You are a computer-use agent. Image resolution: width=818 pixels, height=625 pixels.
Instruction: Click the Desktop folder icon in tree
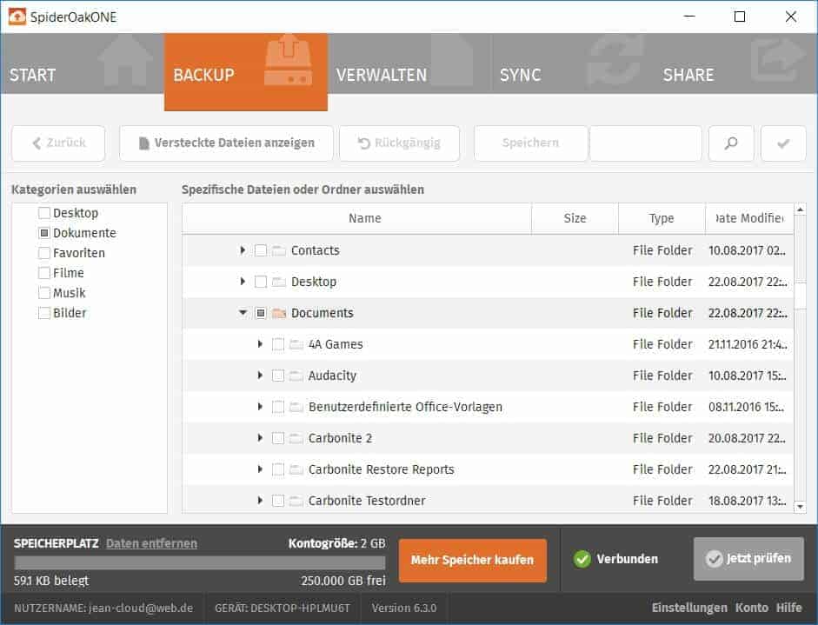[x=278, y=283]
